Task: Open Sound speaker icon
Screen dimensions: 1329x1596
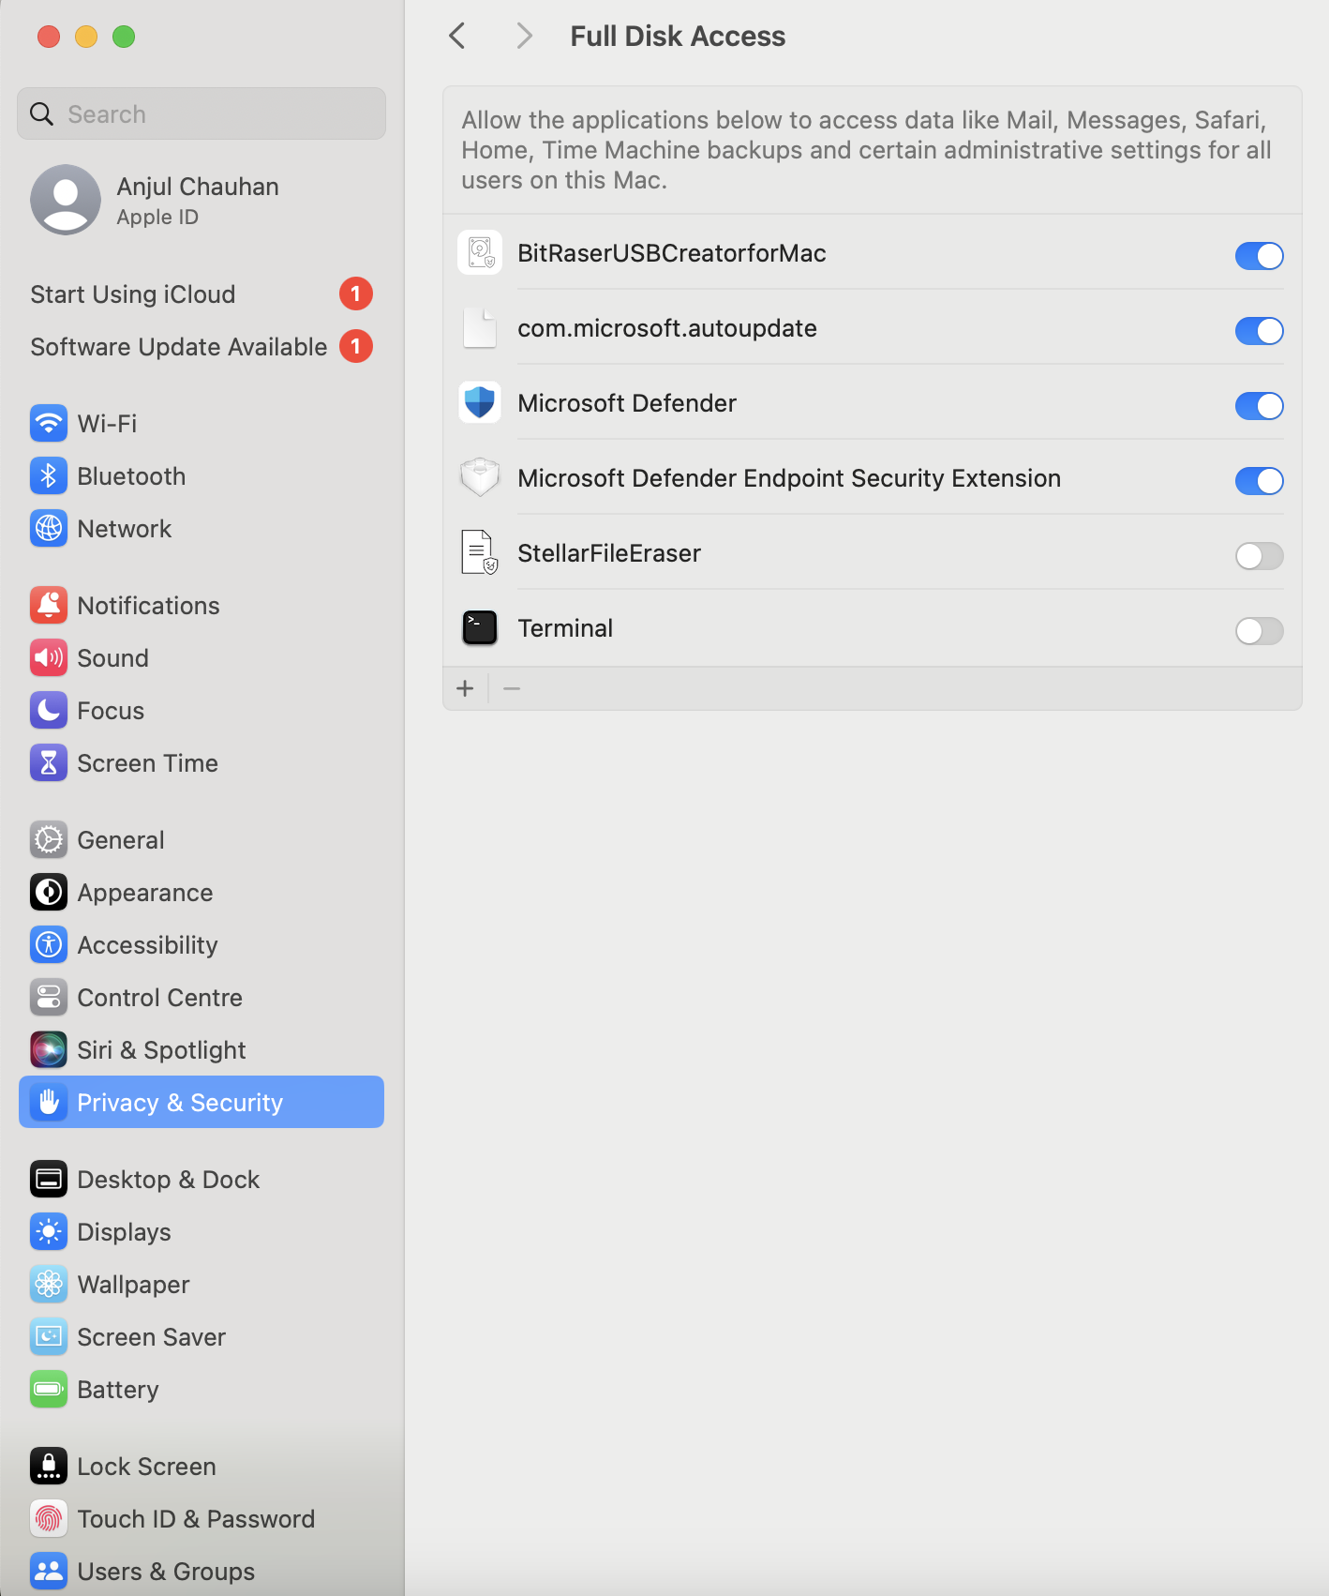Action: 49,658
